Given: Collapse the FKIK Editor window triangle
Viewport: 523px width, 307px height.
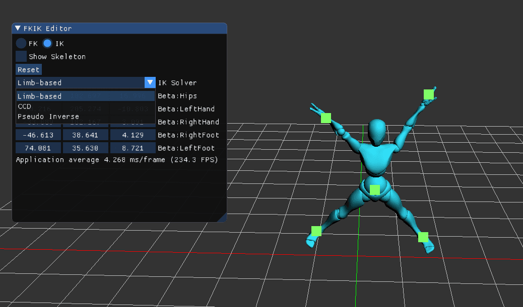Looking at the screenshot, I should point(18,28).
